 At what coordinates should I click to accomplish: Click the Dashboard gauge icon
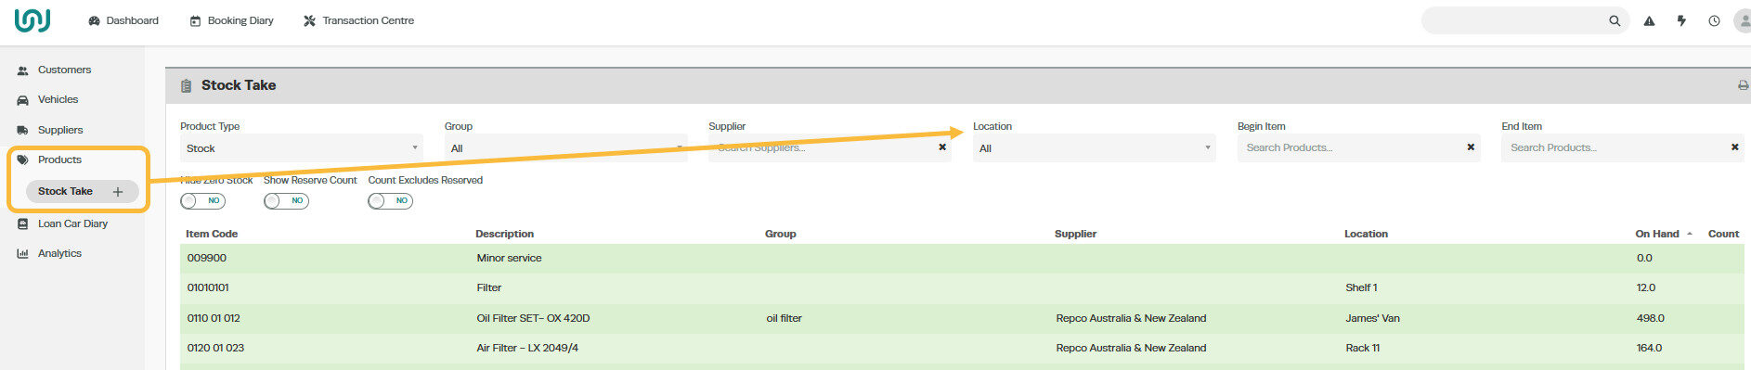[94, 20]
